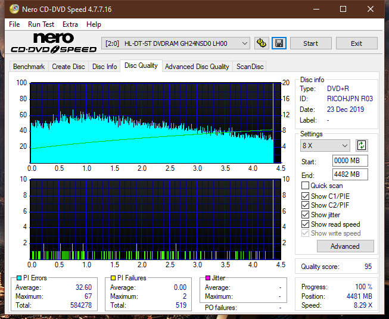Click the Nero app icon in title bar
389x319 pixels.
point(14,9)
